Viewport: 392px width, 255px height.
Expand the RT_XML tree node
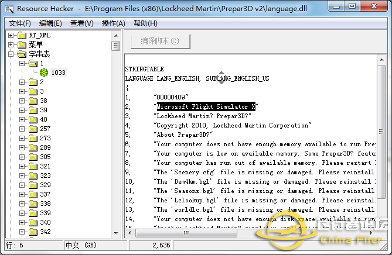11,36
